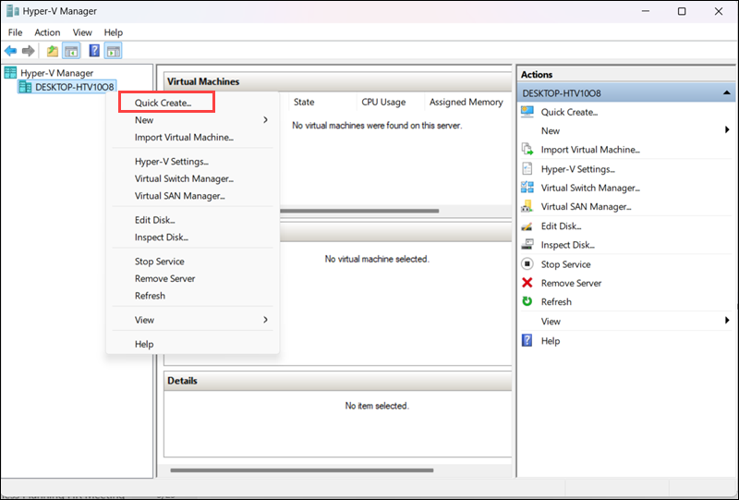Click Quick Create monitor icon in Actions pane
Viewport: 739px width, 500px height.
coord(527,112)
